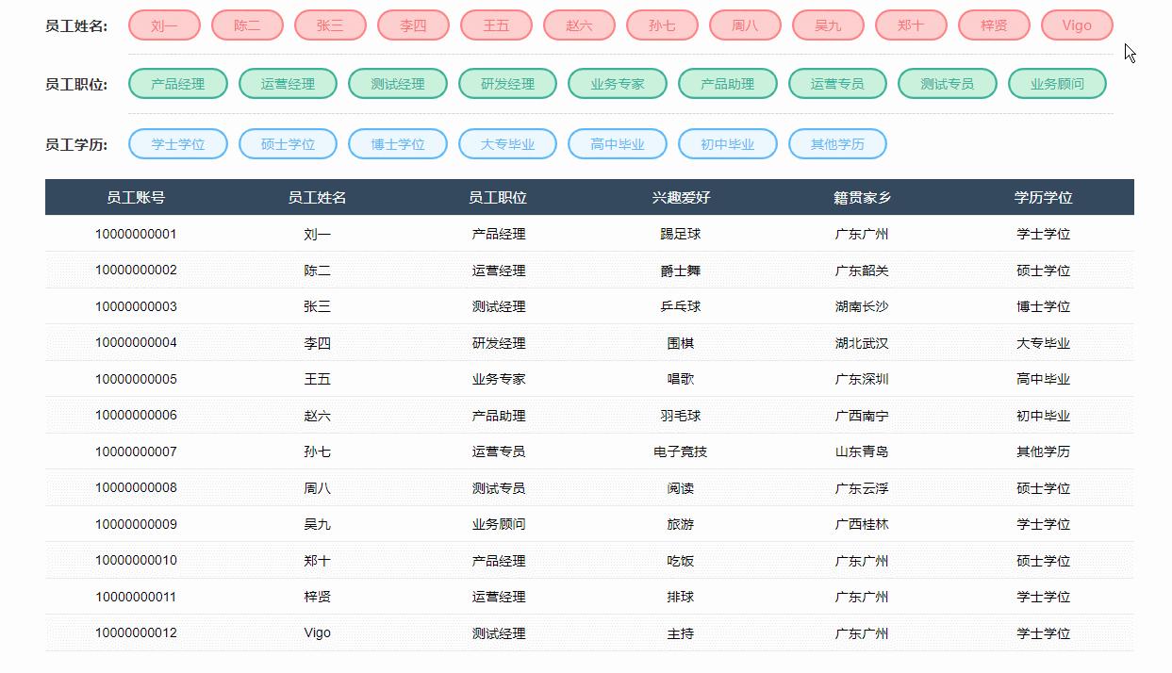The image size is (1172, 673).
Task: Enable the 张三 employee name filter
Action: 329,25
